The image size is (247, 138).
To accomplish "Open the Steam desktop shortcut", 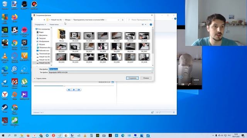I will tap(5, 108).
